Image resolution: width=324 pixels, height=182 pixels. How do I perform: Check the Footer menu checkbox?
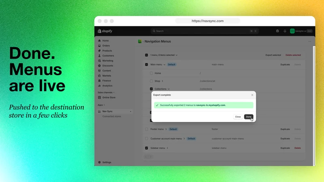tap(147, 129)
